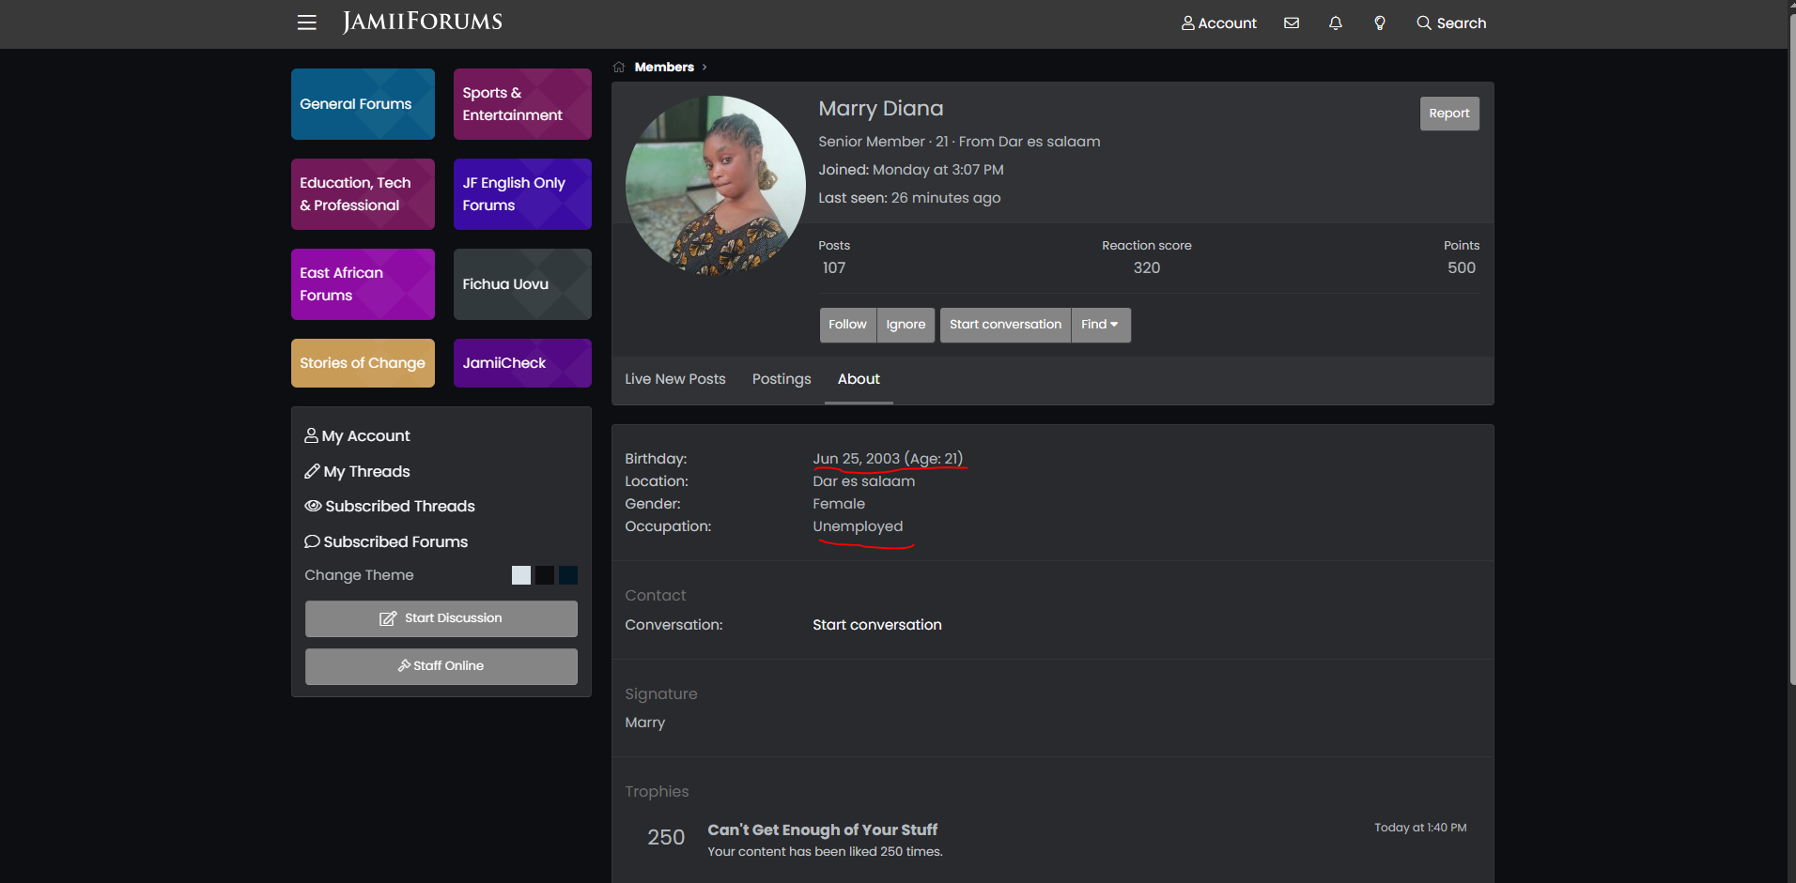Expand the Find dropdown
The width and height of the screenshot is (1796, 883).
(x=1100, y=325)
